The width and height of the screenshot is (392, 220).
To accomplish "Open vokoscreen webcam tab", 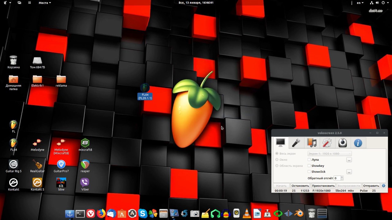I will (342, 143).
